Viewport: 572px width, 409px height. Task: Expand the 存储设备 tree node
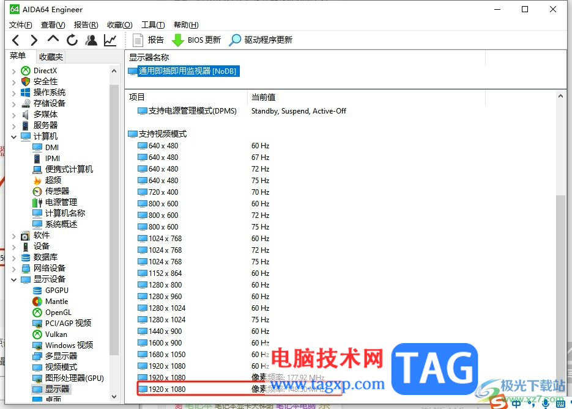[x=14, y=104]
